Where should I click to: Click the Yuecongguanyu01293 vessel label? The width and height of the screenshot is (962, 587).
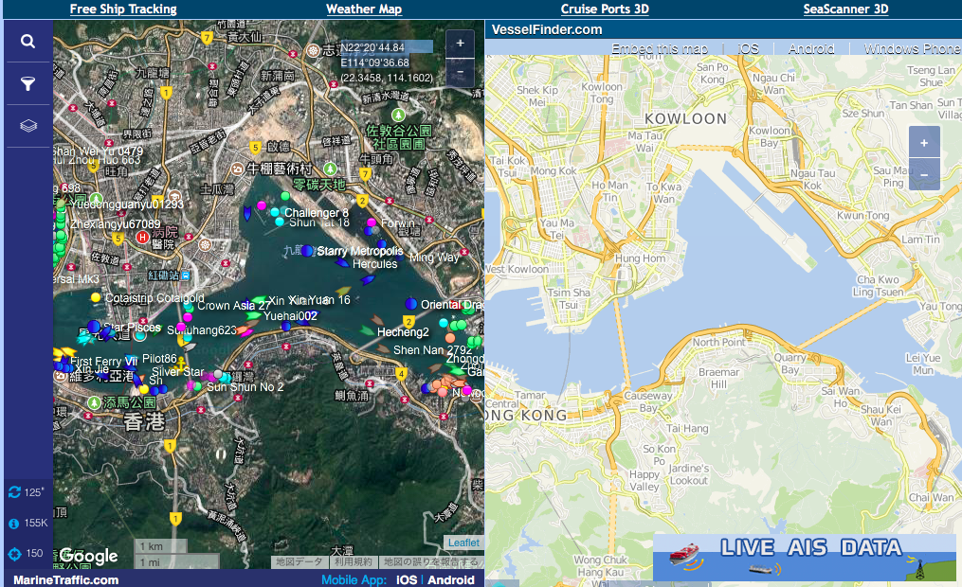[126, 205]
